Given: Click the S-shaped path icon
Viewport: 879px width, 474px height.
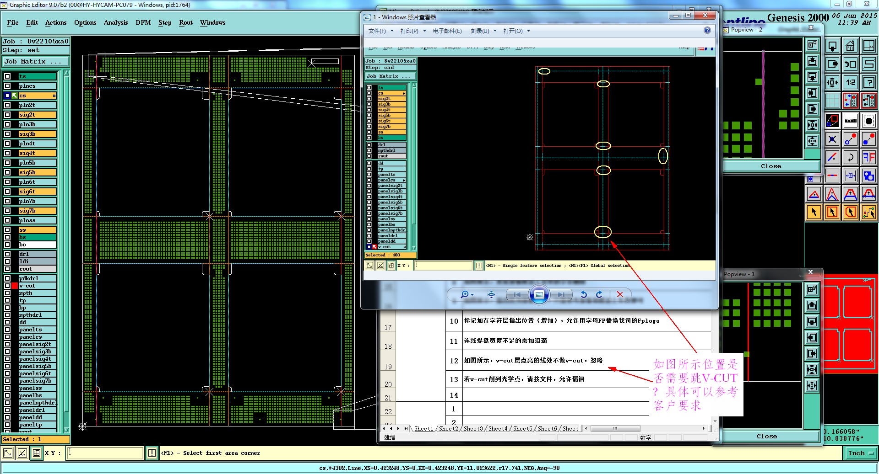Looking at the screenshot, I should tap(868, 64).
